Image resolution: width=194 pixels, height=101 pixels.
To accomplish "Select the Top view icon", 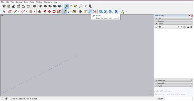I will (x=9, y=6).
